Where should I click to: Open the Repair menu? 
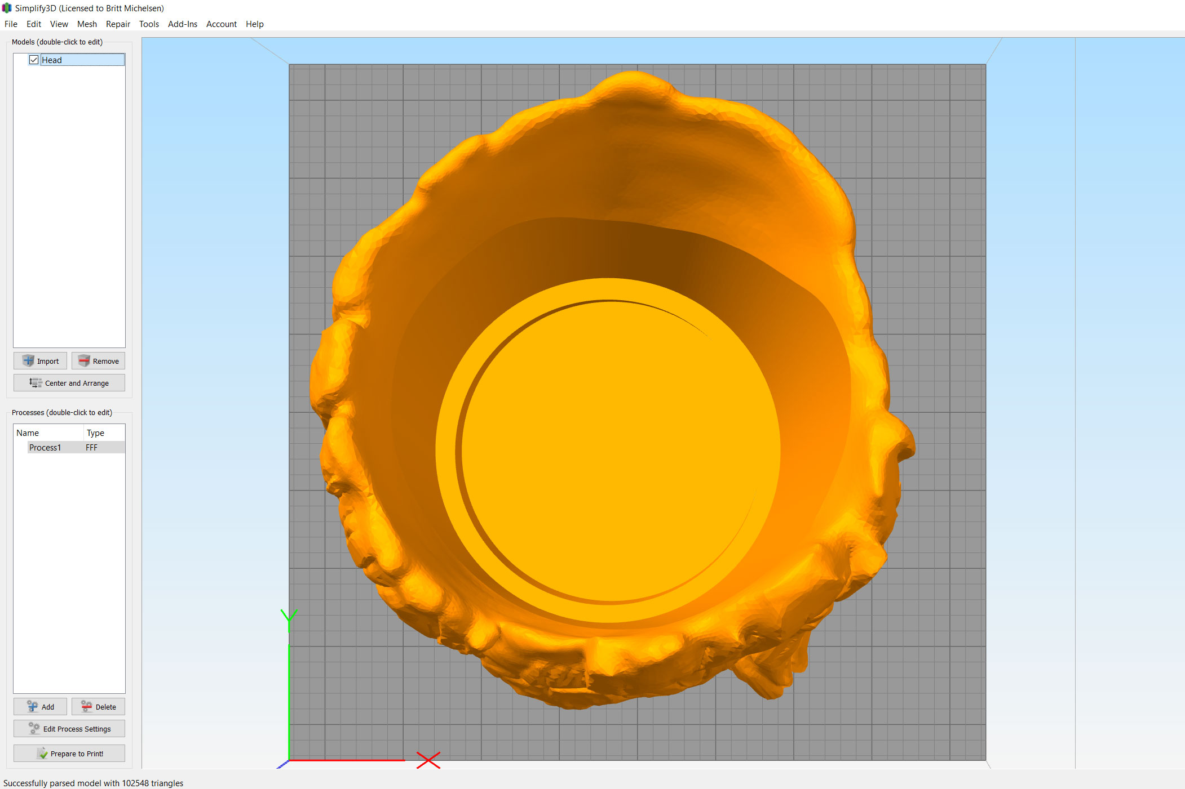(118, 24)
